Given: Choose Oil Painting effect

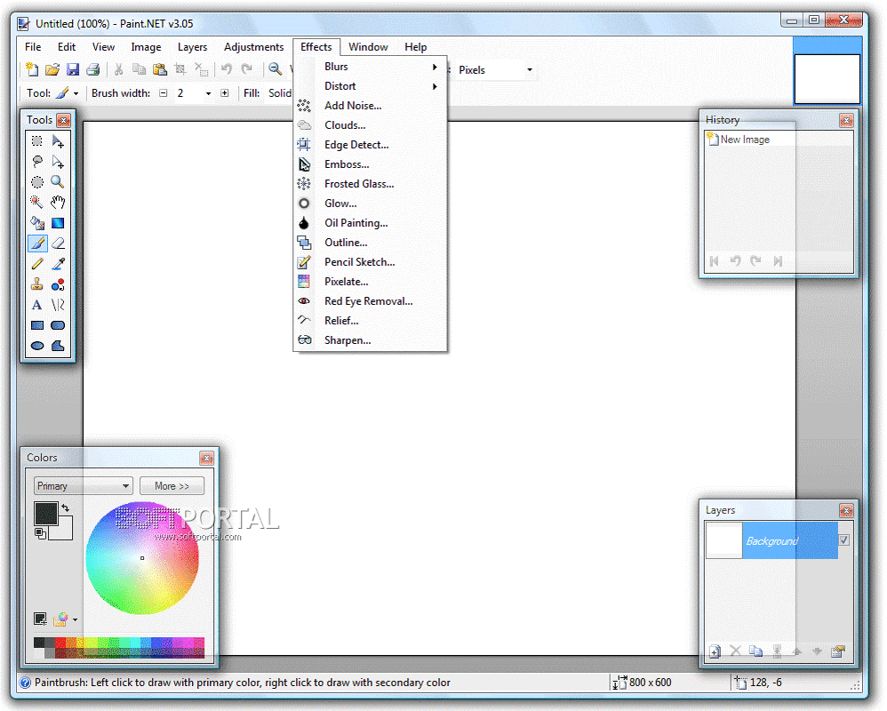Looking at the screenshot, I should [371, 223].
